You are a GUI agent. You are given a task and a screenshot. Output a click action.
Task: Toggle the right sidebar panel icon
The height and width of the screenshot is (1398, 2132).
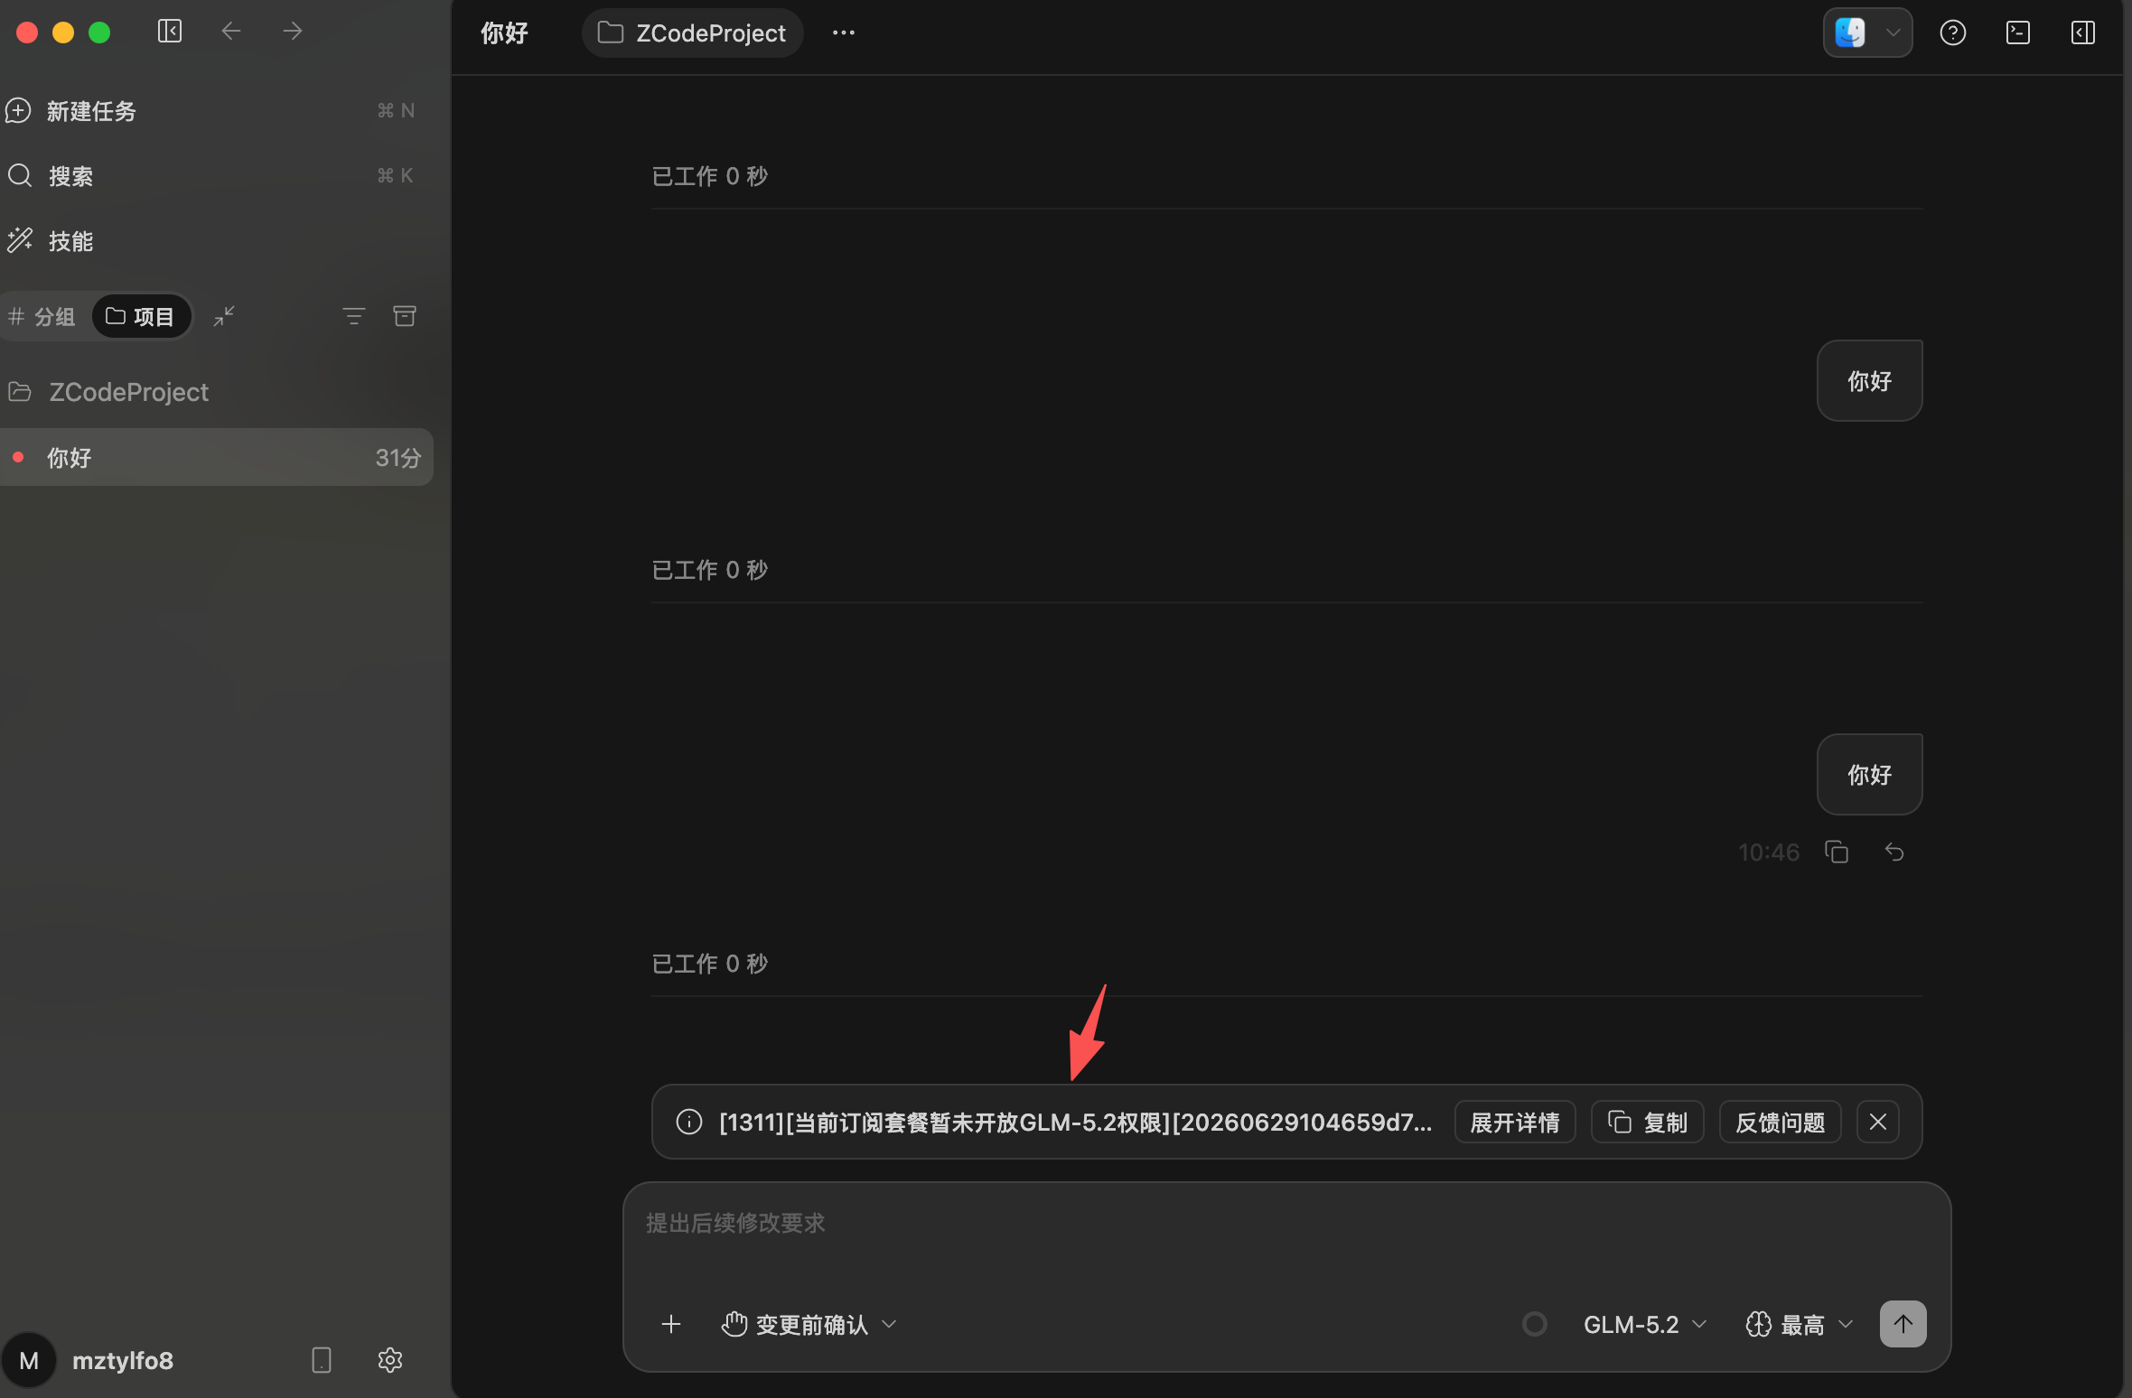tap(2083, 33)
